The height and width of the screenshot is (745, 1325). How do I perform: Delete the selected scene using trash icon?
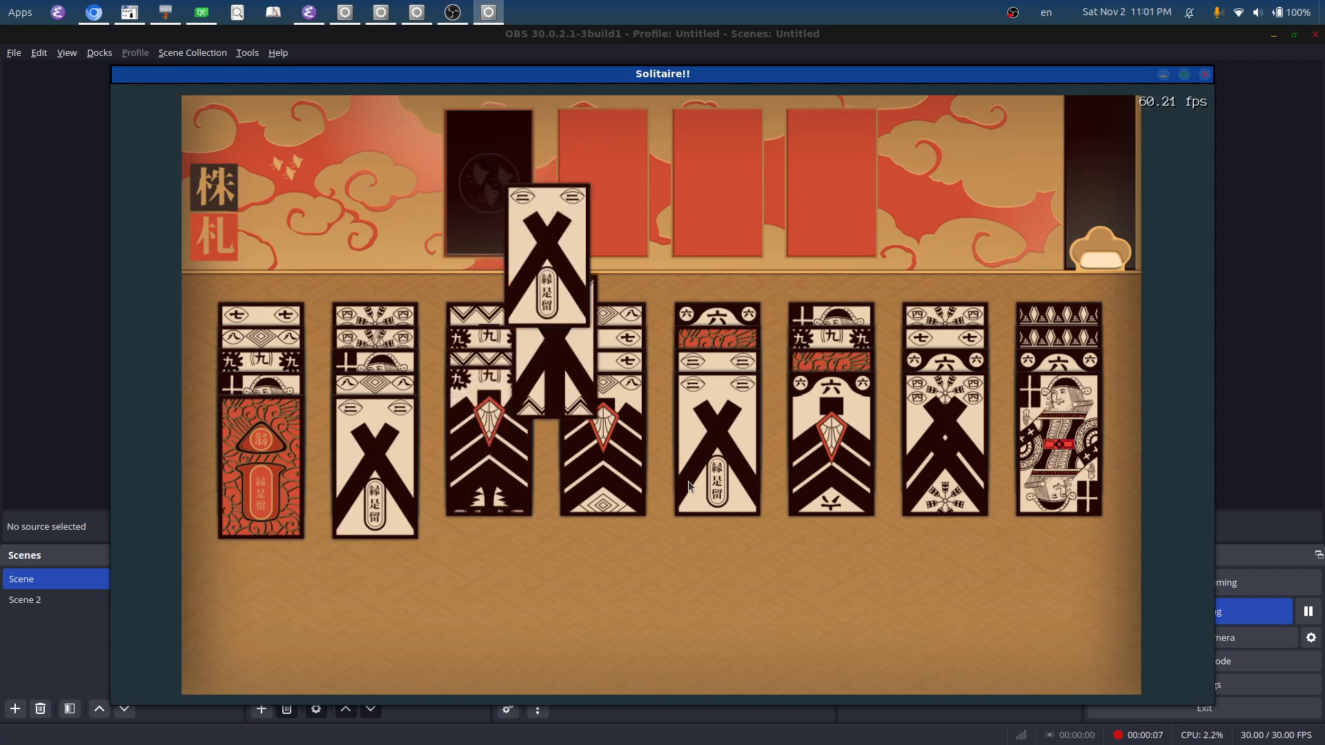click(x=40, y=708)
